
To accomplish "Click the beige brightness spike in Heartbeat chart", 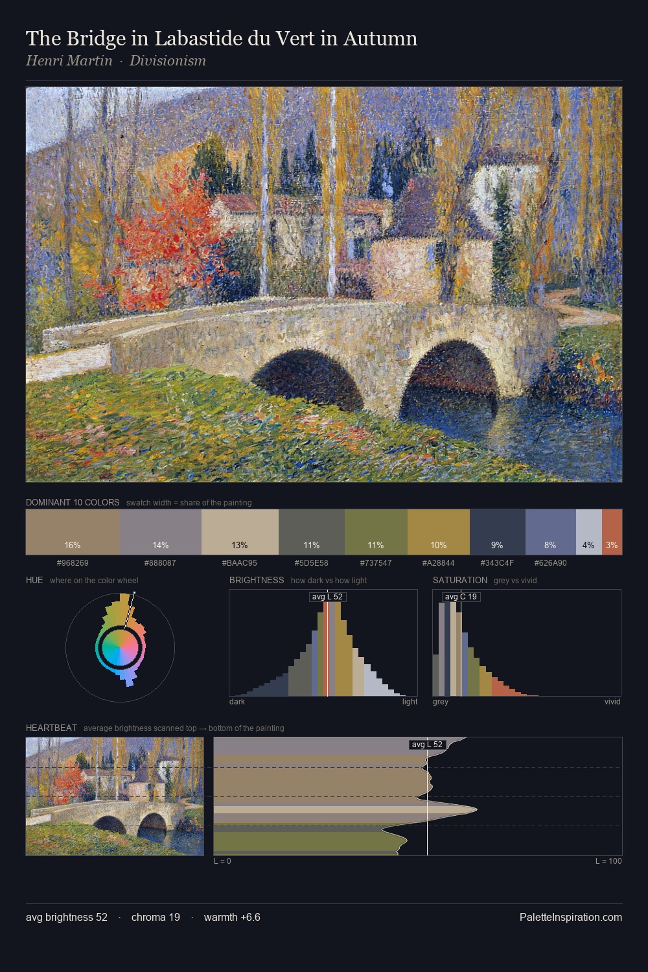I will pyautogui.click(x=345, y=810).
